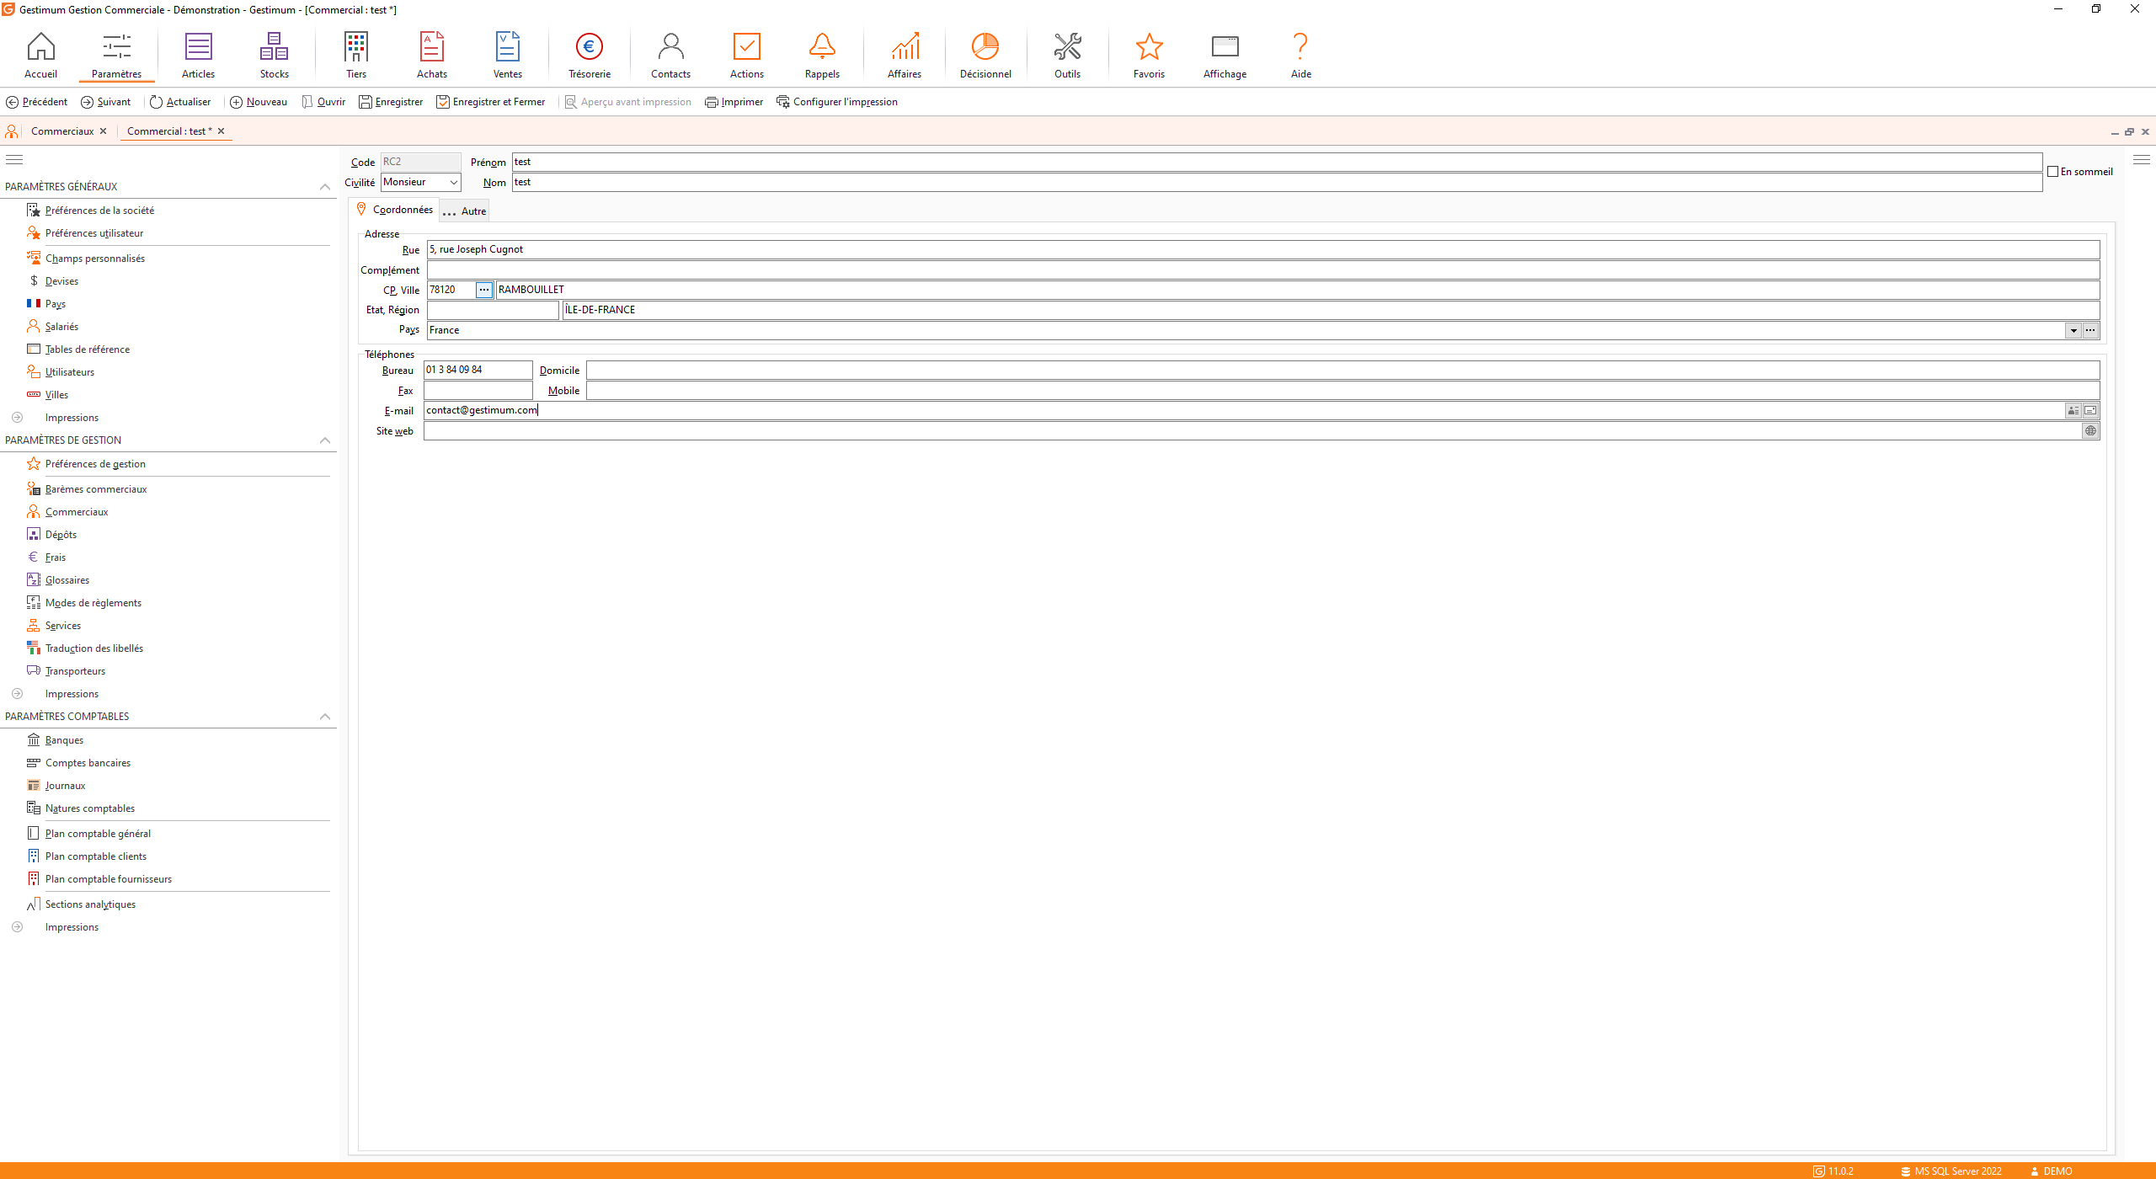Collapse the Paramètres de gestion section
This screenshot has height=1179, width=2156.
[325, 440]
